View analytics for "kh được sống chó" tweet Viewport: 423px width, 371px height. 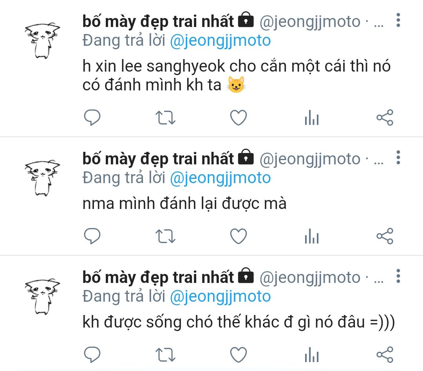pos(312,355)
